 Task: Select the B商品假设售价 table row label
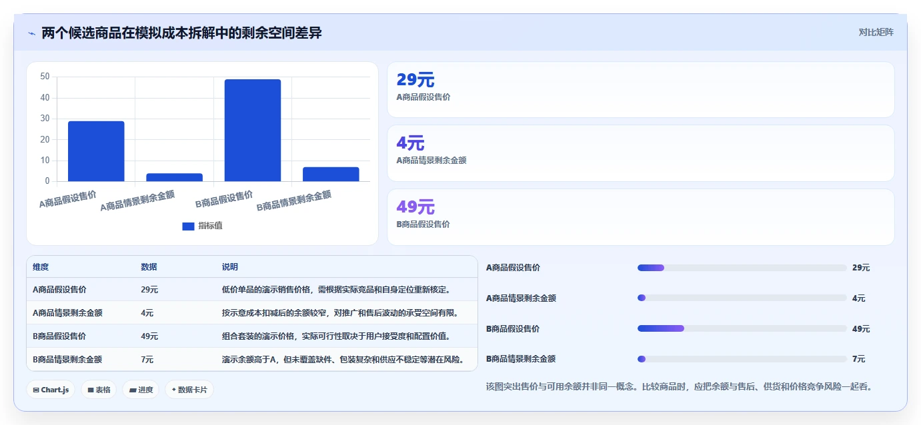pyautogui.click(x=59, y=336)
